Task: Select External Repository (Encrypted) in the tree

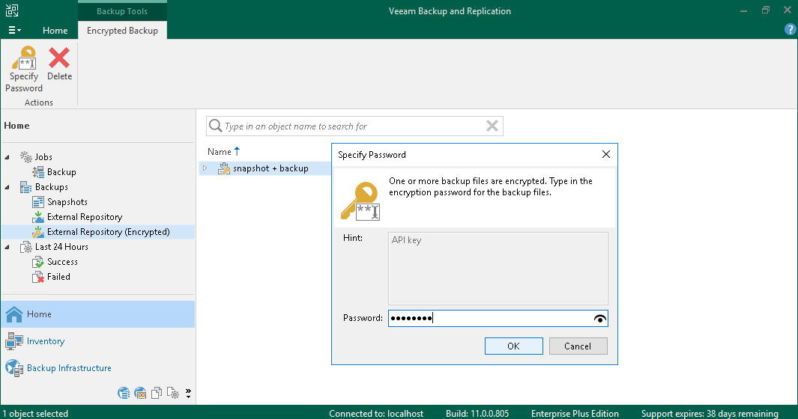Action: (x=109, y=232)
